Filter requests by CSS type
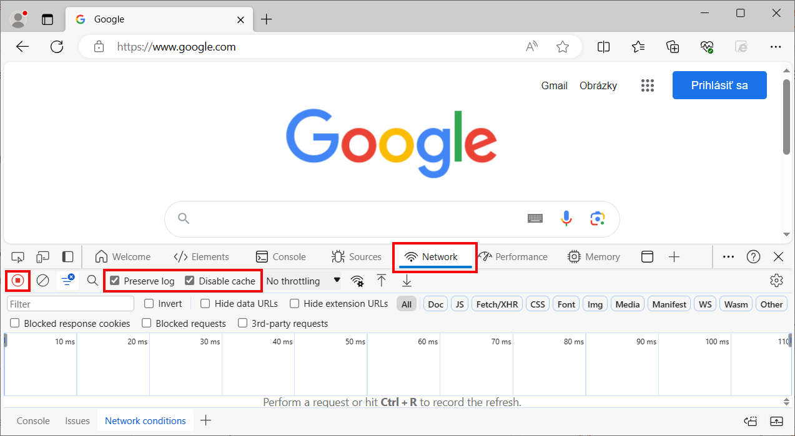 pyautogui.click(x=538, y=304)
